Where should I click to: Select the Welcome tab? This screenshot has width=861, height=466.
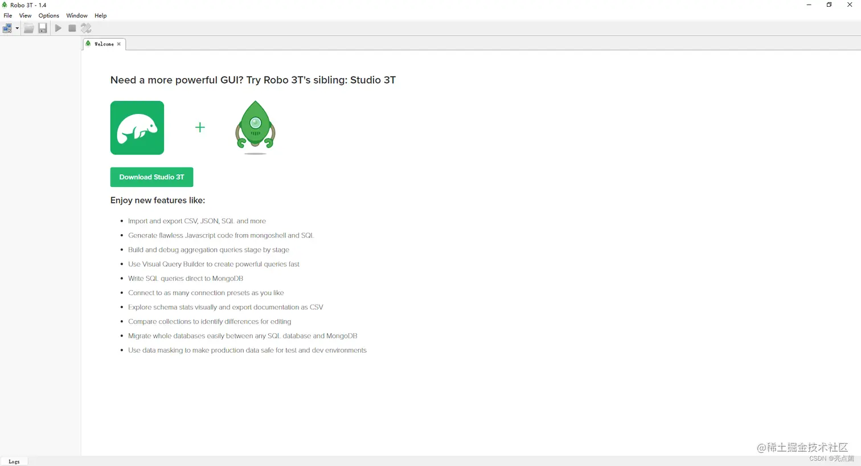pos(104,44)
